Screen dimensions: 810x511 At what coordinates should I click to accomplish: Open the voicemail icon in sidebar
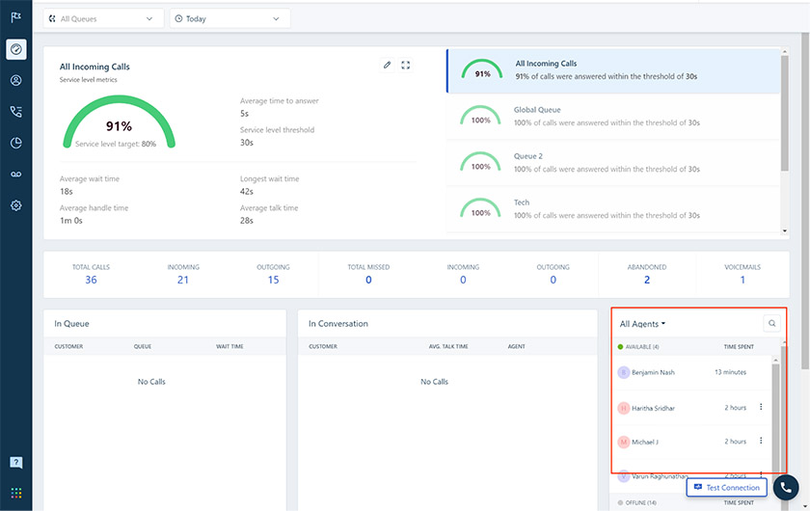point(16,175)
